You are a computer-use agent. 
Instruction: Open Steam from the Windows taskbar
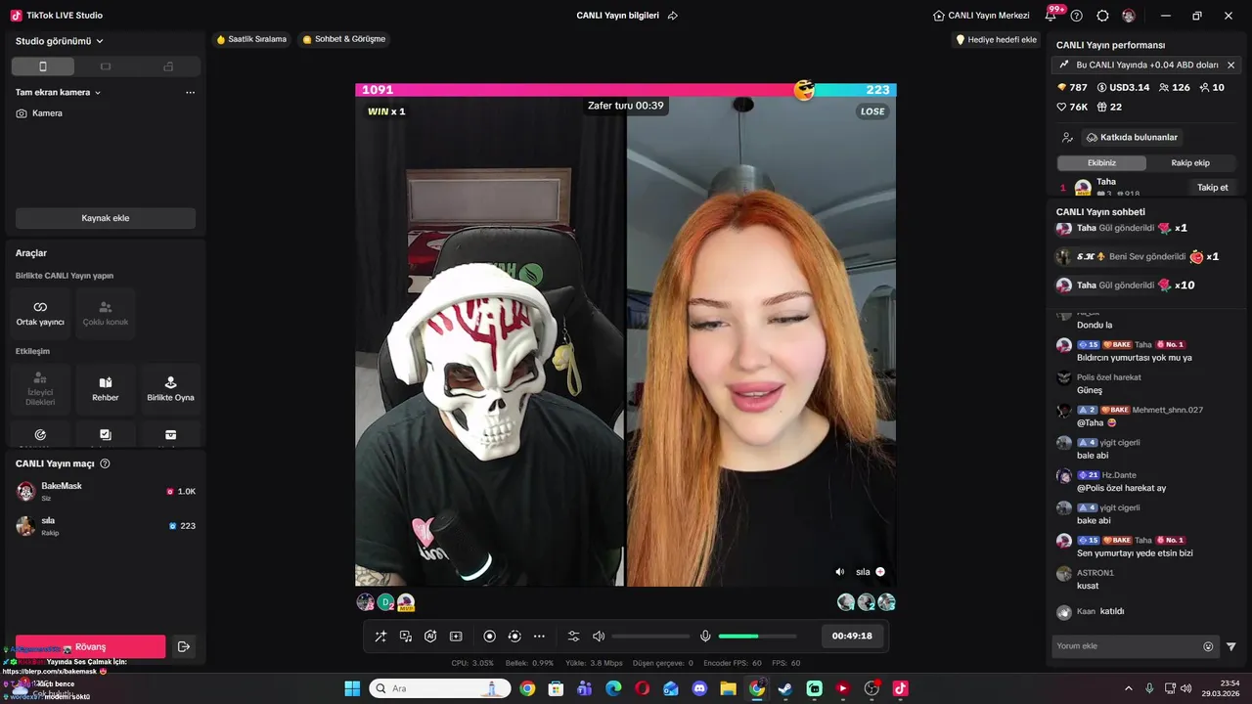pyautogui.click(x=785, y=689)
